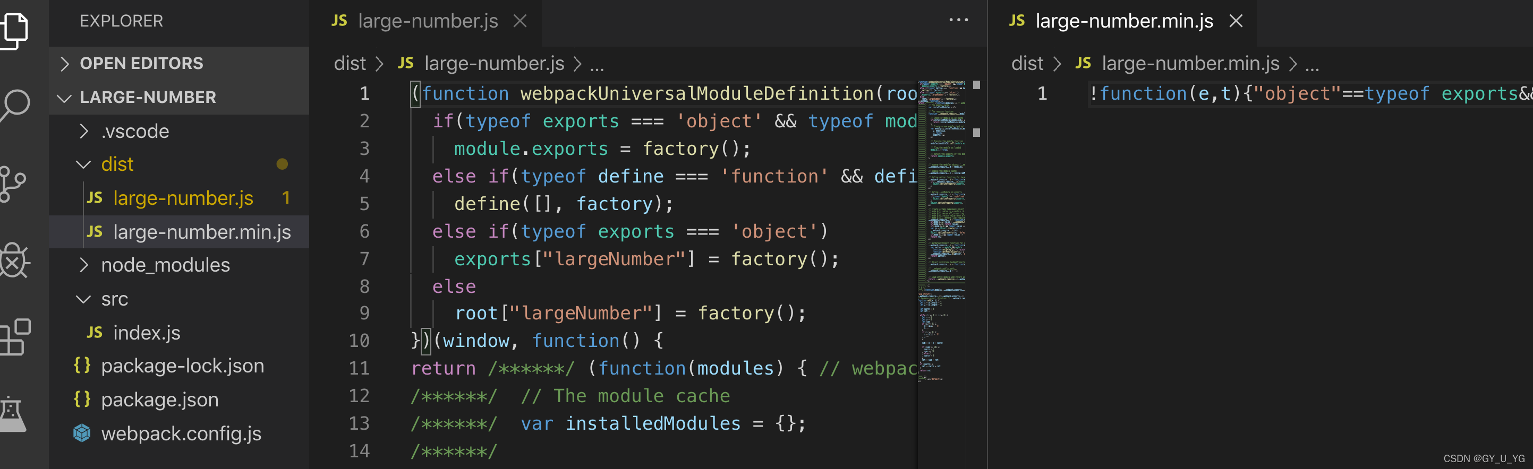Image resolution: width=1533 pixels, height=469 pixels.
Task: Click the webpack icon beside webpack.config.js
Action: tap(82, 433)
